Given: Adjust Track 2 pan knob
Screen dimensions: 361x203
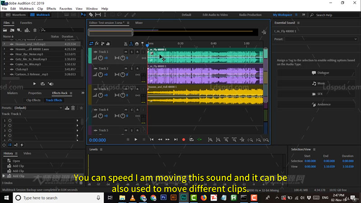Looking at the screenshot, I should [x=122, y=74].
